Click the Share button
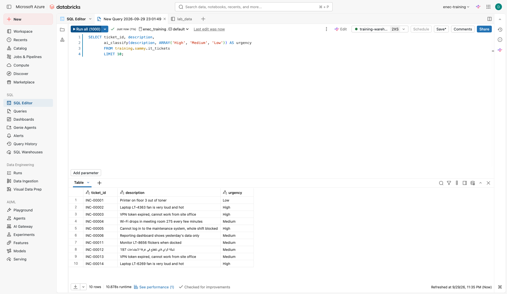This screenshot has height=294, width=507. [484, 29]
